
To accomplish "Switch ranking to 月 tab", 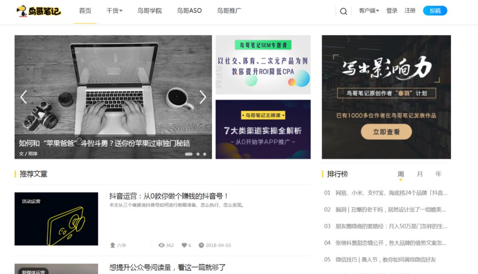I will pos(420,174).
